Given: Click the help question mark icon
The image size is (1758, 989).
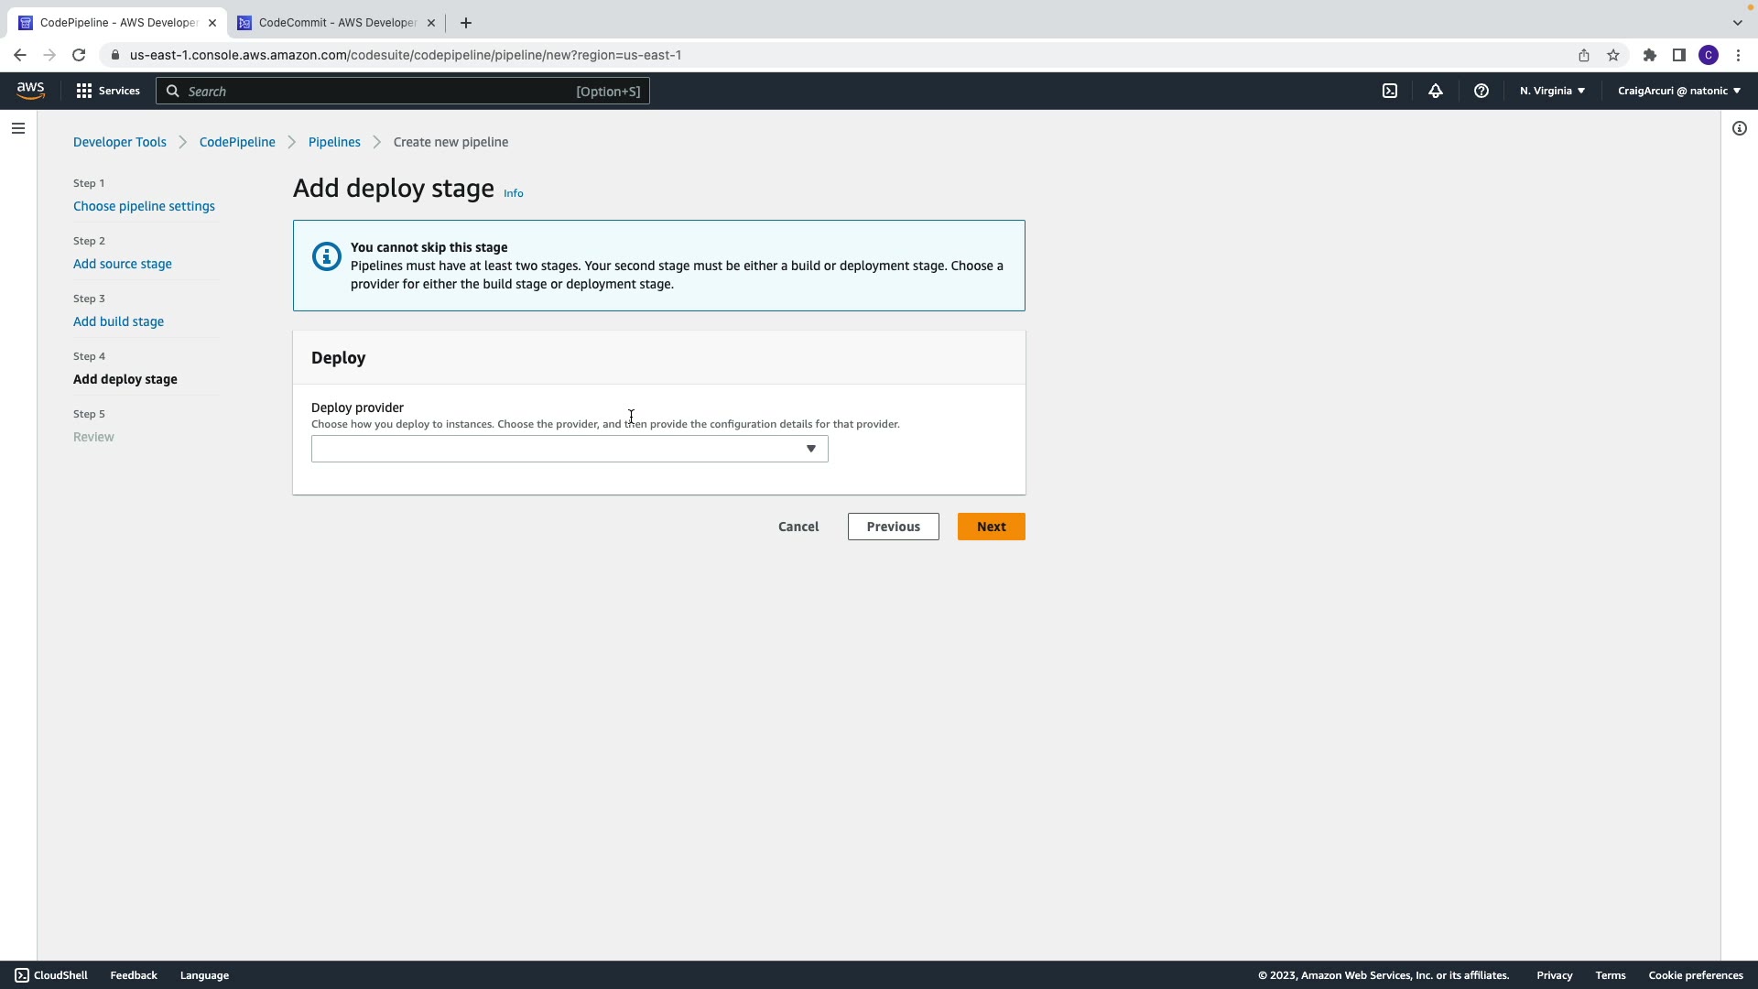Looking at the screenshot, I should (1481, 91).
